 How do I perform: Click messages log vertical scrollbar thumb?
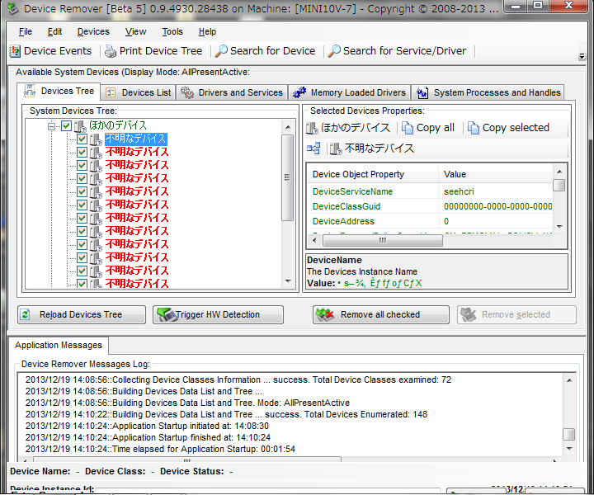click(569, 434)
